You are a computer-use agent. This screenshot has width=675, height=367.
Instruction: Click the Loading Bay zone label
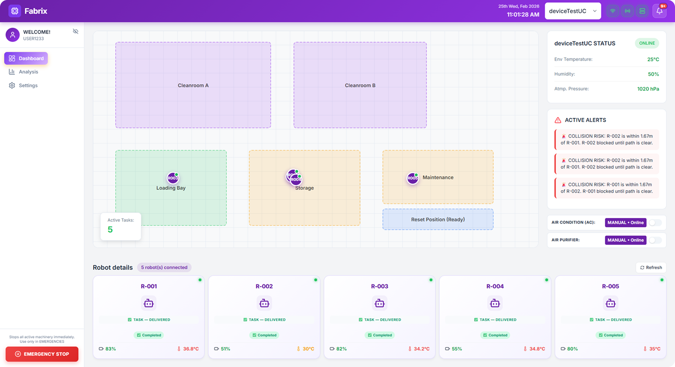tap(171, 188)
